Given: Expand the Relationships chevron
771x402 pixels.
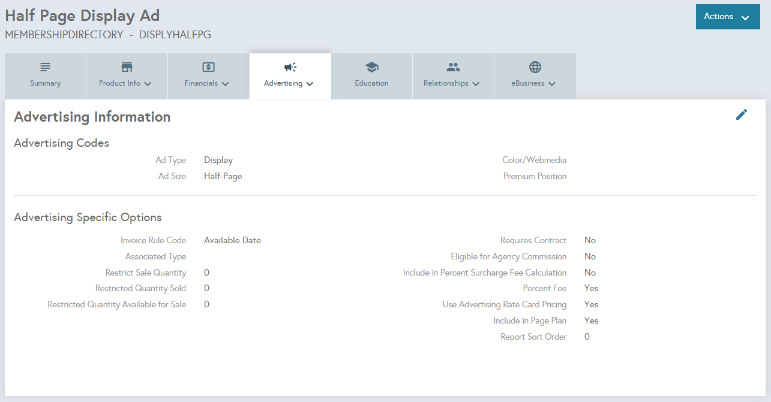Looking at the screenshot, I should (476, 84).
